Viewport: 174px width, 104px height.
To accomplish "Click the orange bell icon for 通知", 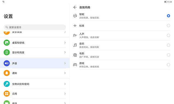I will [7, 73].
